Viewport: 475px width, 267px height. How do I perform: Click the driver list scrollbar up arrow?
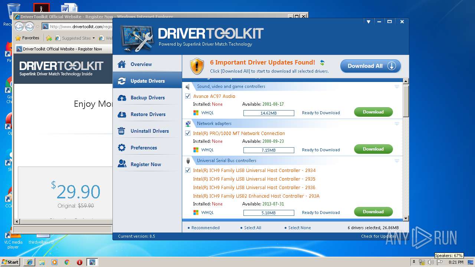406,81
